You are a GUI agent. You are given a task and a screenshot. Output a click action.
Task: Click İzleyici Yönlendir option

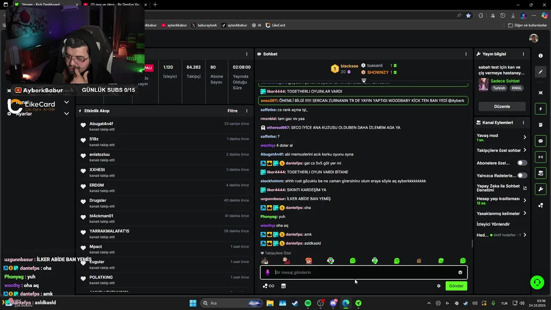point(493,224)
